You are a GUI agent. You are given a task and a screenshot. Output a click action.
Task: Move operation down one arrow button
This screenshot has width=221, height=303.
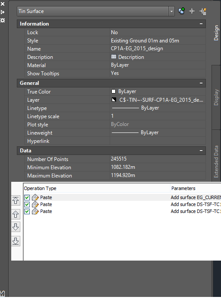[16, 227]
